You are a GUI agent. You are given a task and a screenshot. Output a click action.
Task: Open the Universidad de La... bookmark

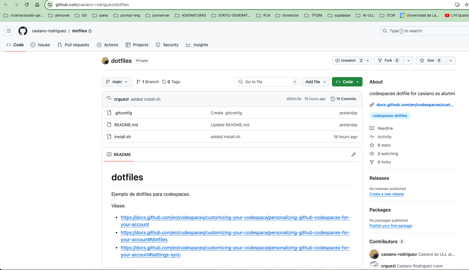420,15
